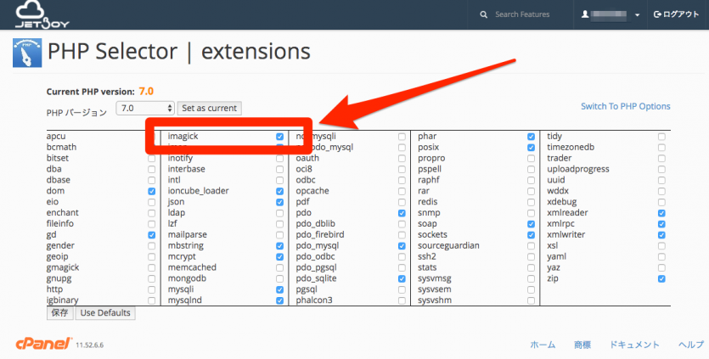
Task: Click the 保存 save button
Action: coord(59,313)
